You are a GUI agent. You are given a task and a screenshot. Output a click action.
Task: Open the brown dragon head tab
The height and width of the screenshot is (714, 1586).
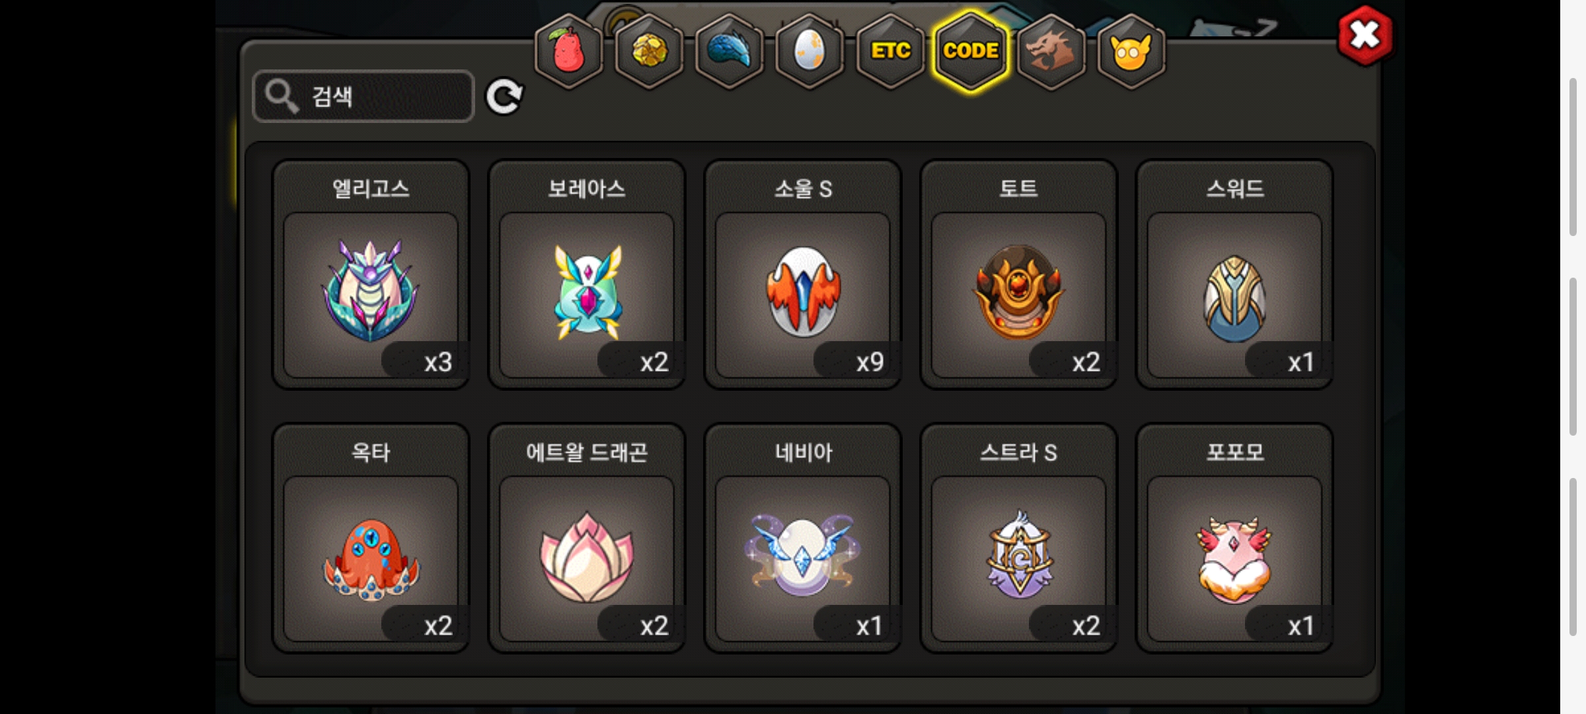pyautogui.click(x=1051, y=51)
